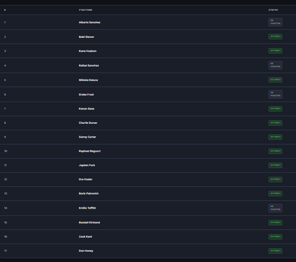The image size is (296, 262).
Task: Click row number 12 beside Dre Foster
Action: 5,179
